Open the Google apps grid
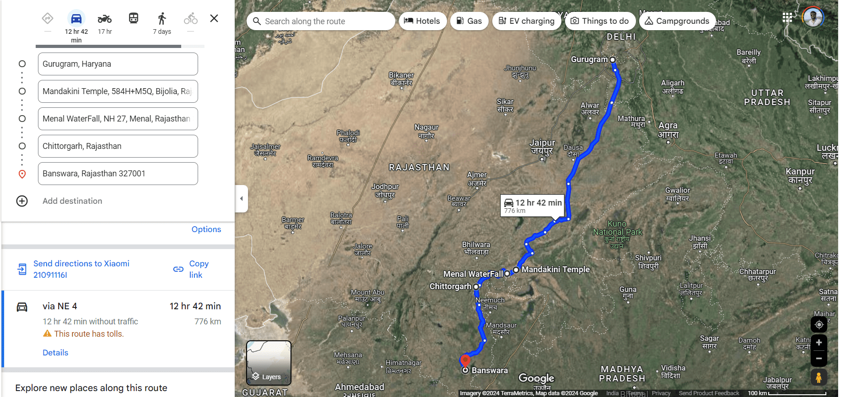 pyautogui.click(x=787, y=18)
